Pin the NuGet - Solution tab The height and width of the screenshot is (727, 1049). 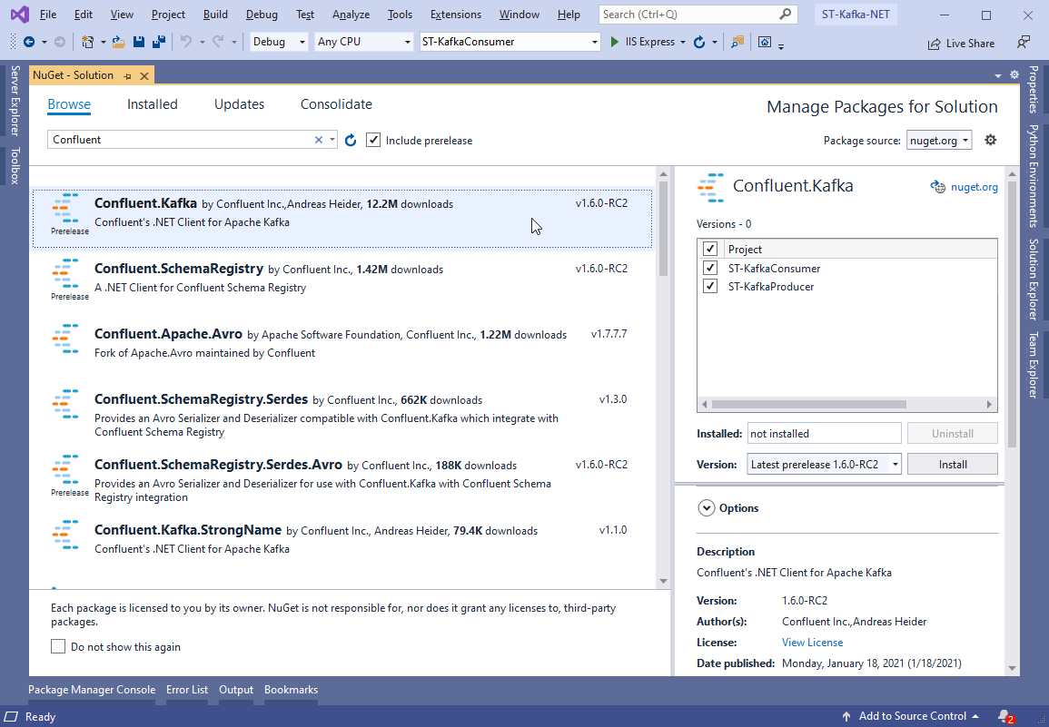tap(127, 76)
